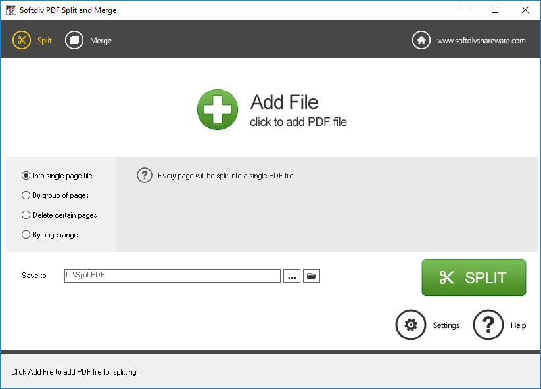541x389 pixels.
Task: Click the Add File heading text
Action: point(284,102)
